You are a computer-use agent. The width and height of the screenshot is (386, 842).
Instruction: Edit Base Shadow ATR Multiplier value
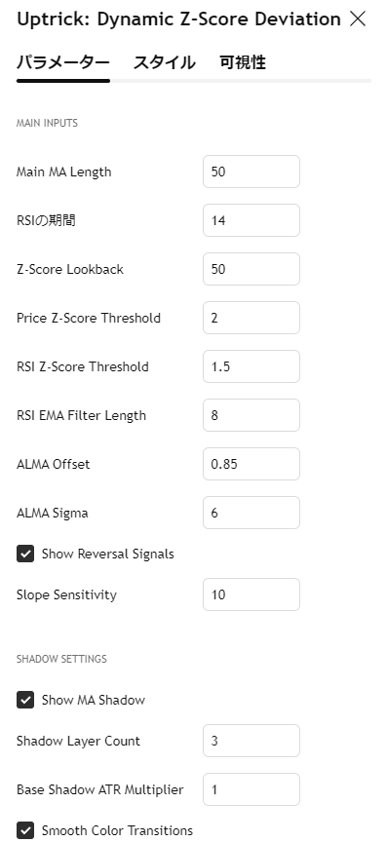pos(251,789)
